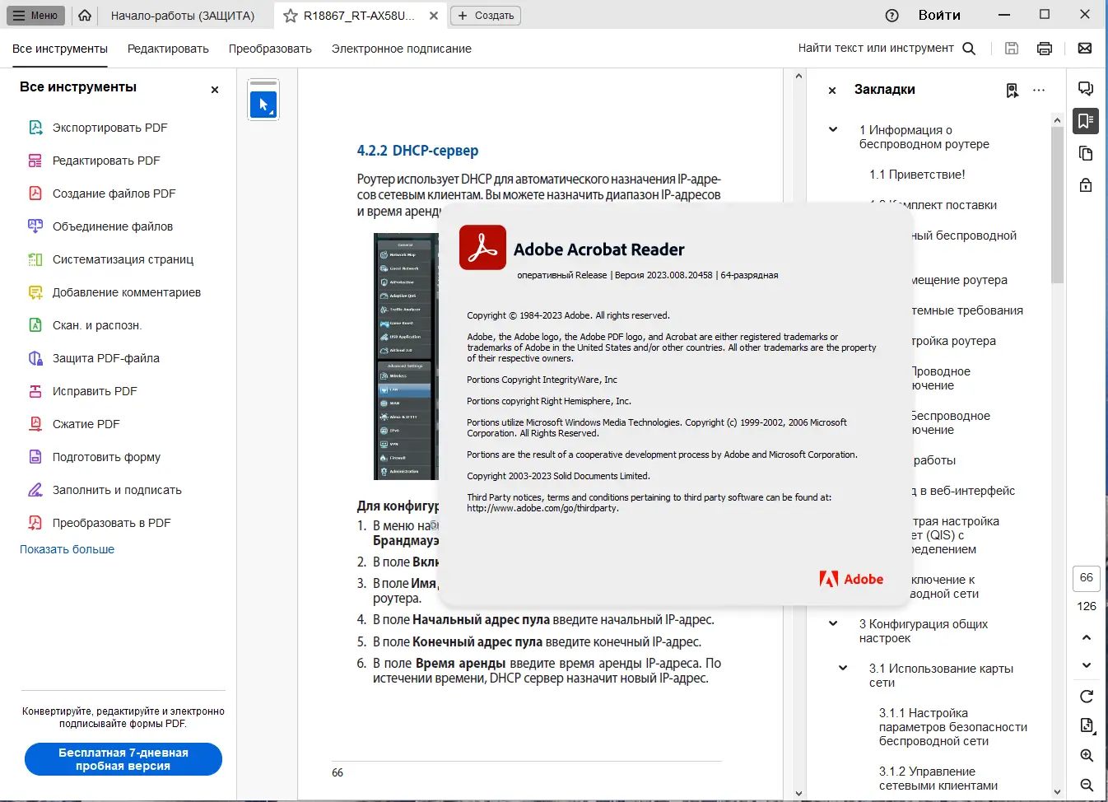Switch to the R18867_RT-AX58U document tab
The image size is (1108, 802).
359,16
